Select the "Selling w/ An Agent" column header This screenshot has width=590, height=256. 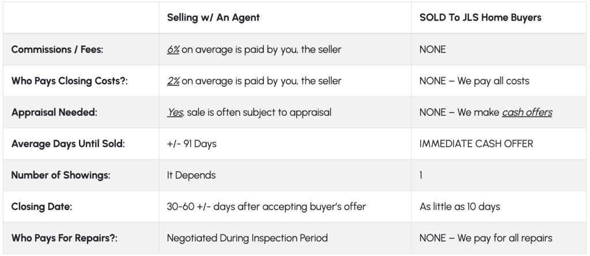(x=213, y=18)
